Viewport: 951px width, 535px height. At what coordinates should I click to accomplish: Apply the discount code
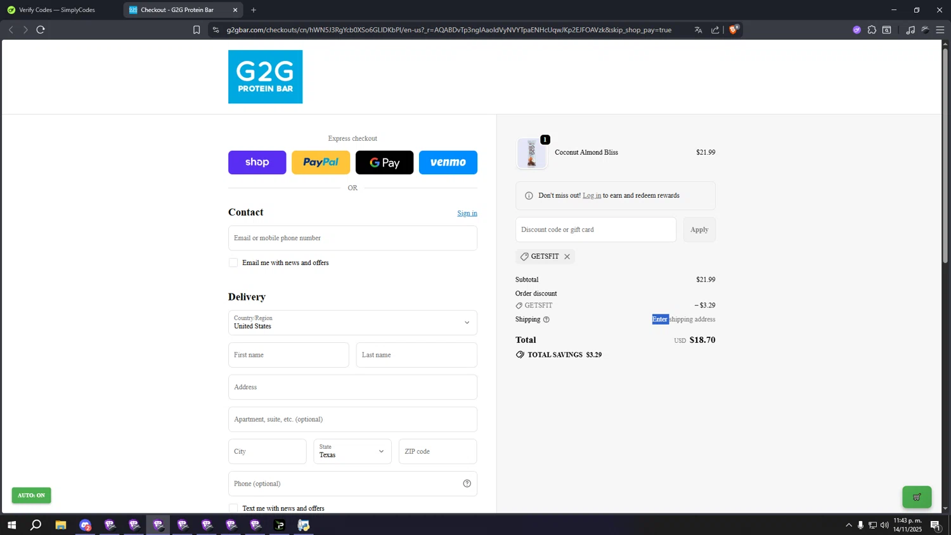click(x=699, y=229)
